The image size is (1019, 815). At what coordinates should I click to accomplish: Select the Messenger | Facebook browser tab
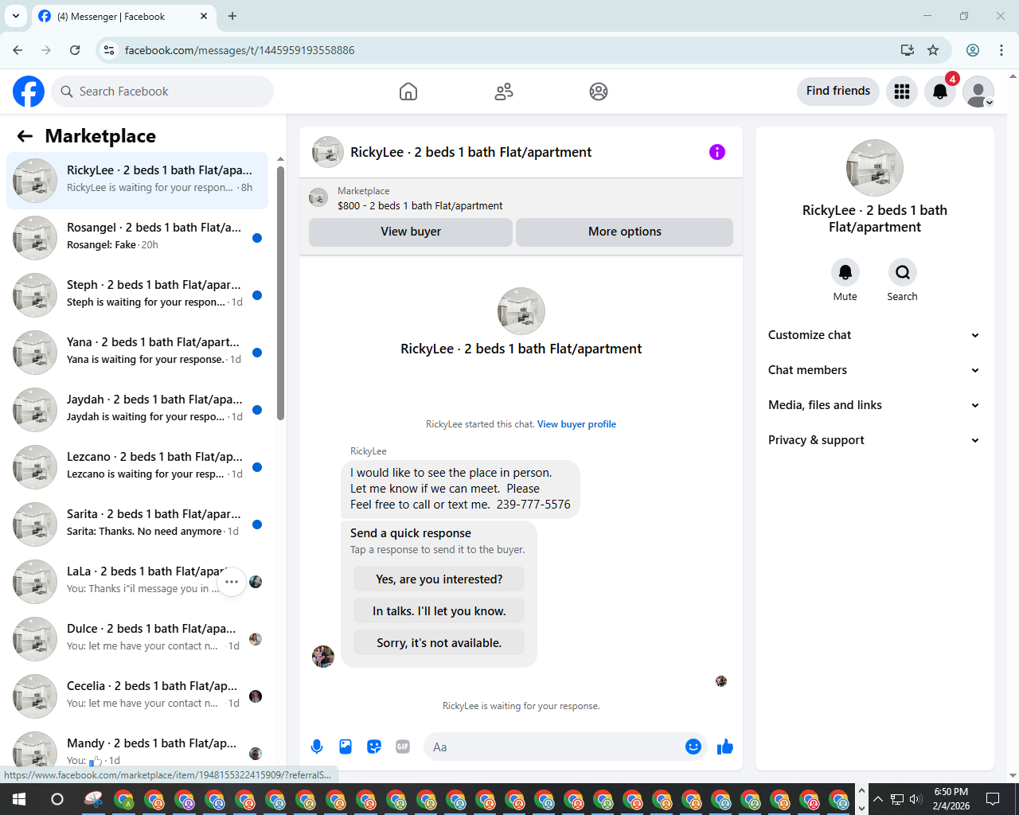[x=123, y=16]
